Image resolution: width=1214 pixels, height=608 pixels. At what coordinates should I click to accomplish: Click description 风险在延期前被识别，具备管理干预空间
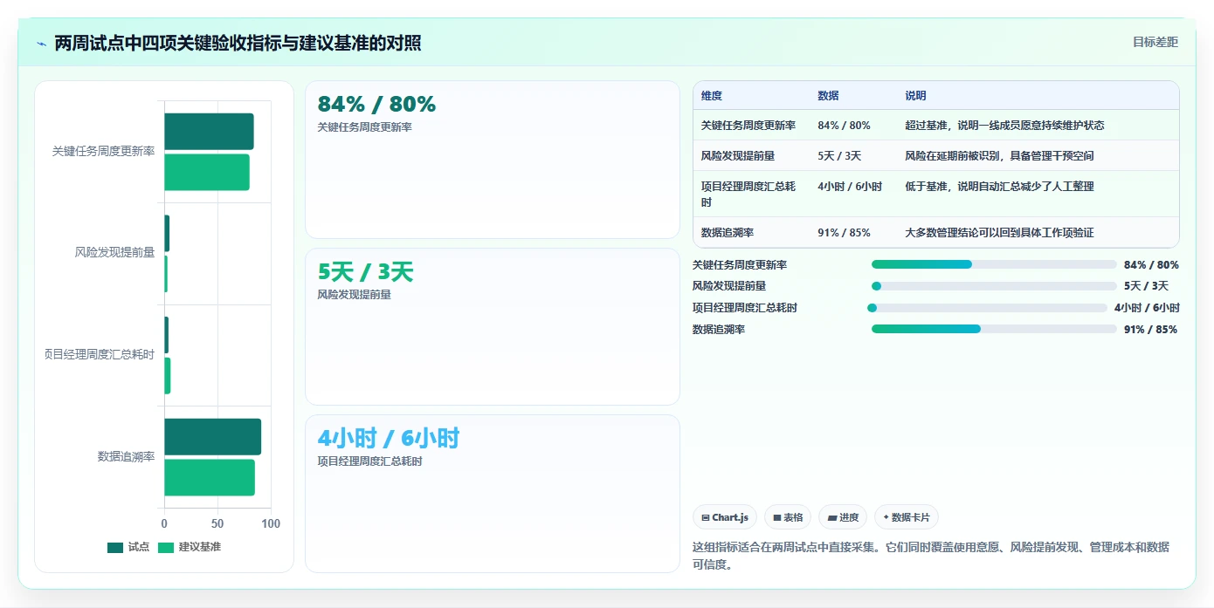999,156
